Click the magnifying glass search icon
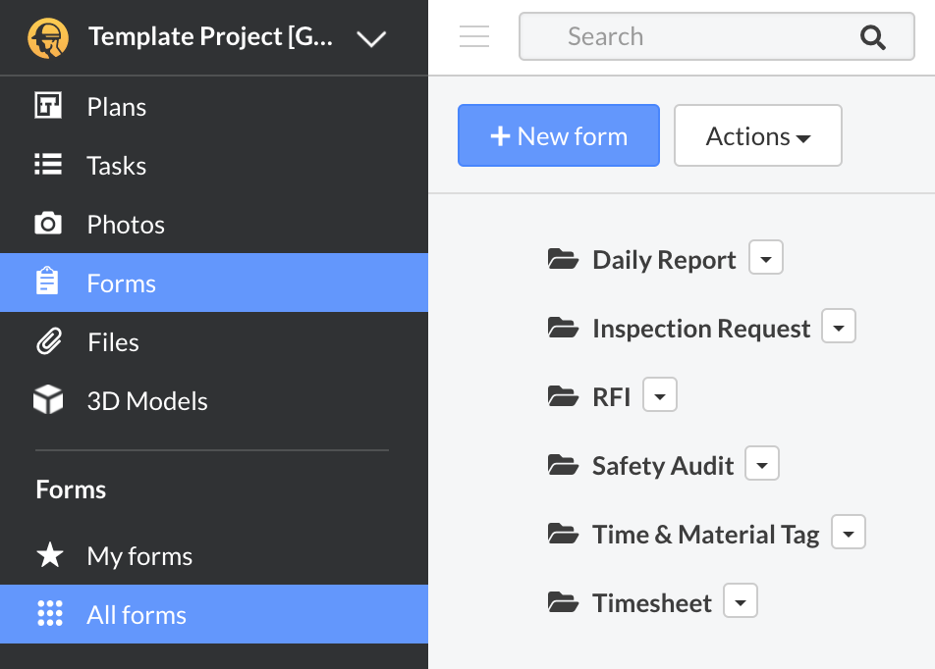The height and width of the screenshot is (669, 935). (872, 37)
